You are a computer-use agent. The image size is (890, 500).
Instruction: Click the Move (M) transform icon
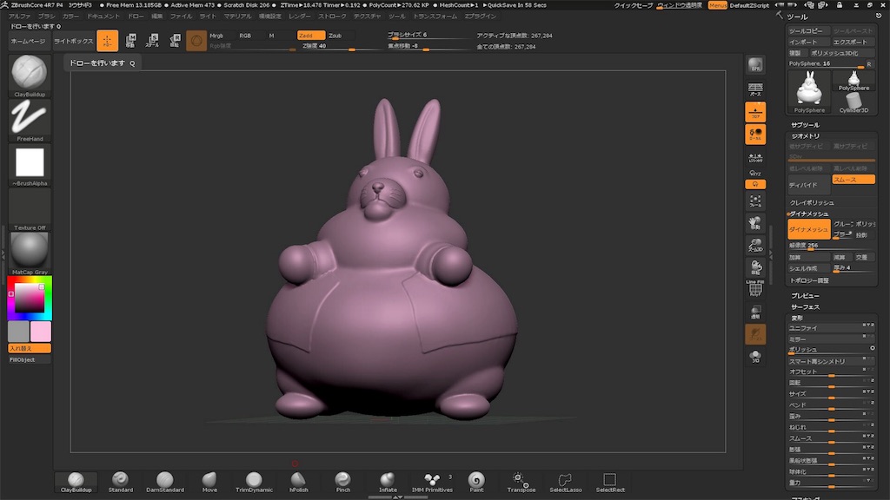130,41
